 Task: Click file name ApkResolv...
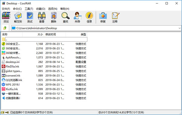coord(13,57)
